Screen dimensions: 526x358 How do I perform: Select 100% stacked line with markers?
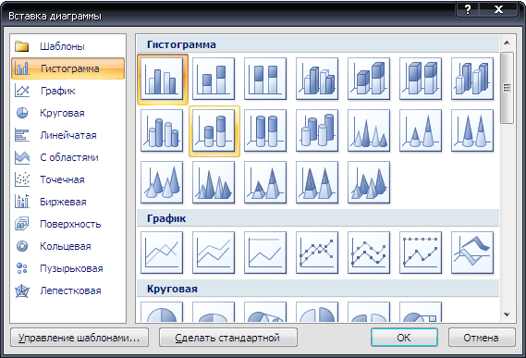point(421,253)
